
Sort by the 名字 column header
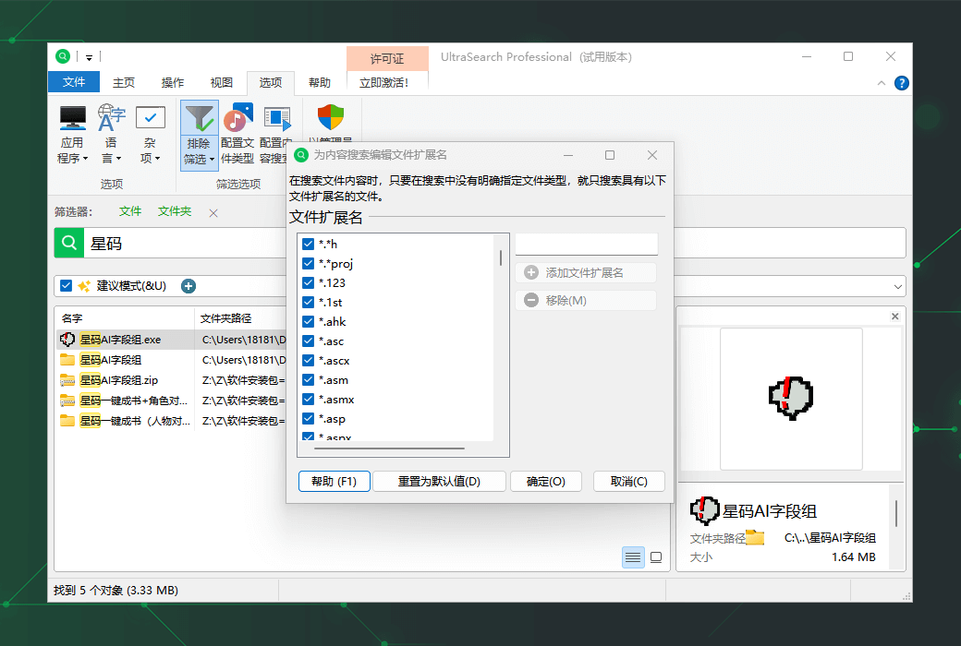(125, 318)
